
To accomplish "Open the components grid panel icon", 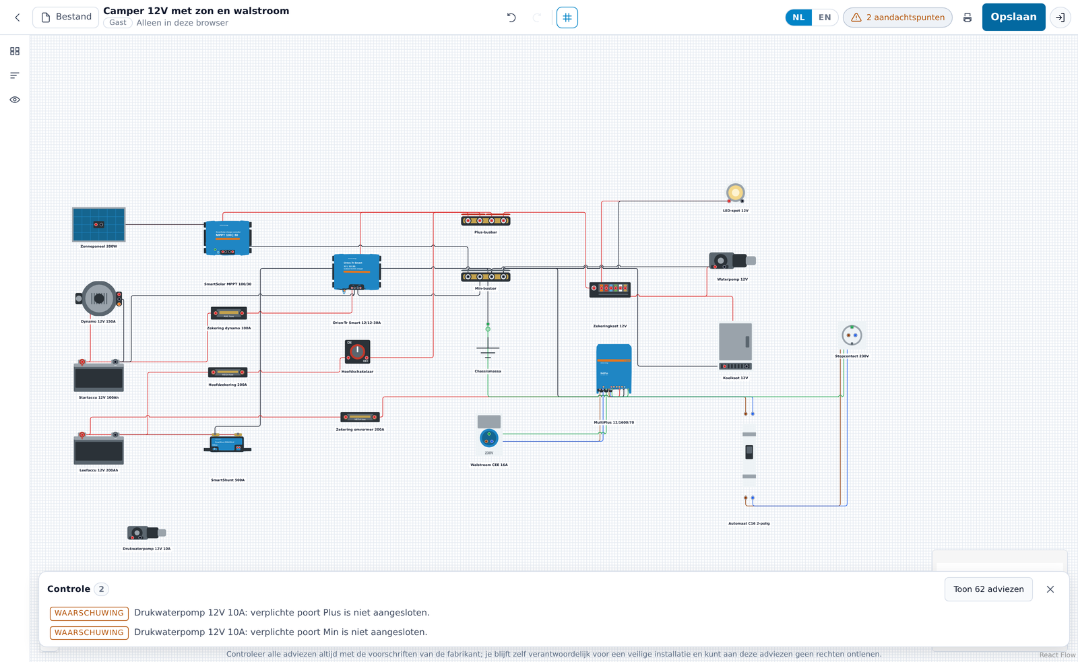I will pos(15,51).
